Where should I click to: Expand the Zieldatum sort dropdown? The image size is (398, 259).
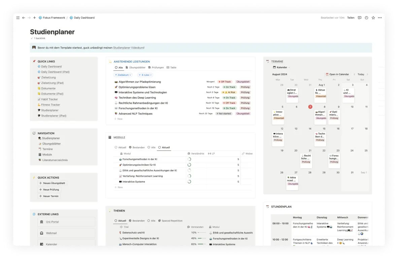point(123,75)
